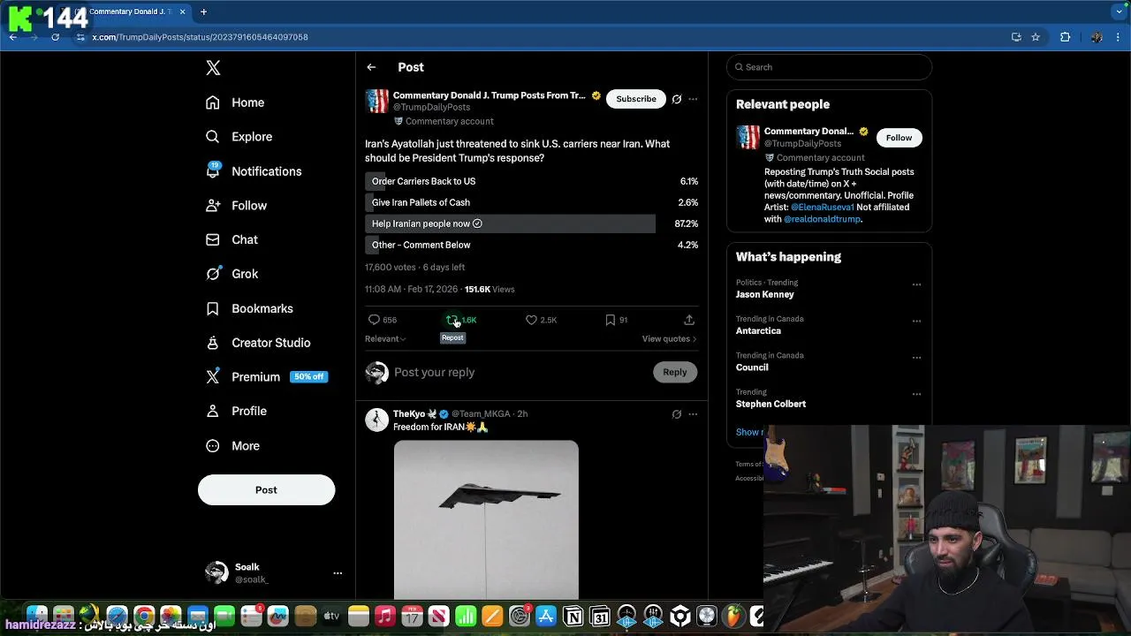1131x636 pixels.
Task: Click the 'Order Carriers Back to US' poll option
Action: (532, 181)
